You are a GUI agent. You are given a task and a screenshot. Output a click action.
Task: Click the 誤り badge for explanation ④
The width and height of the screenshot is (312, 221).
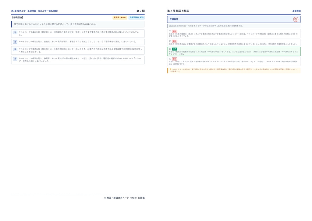[x=175, y=59]
